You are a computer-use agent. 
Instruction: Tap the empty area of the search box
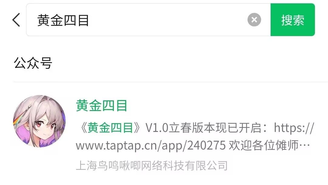click(167, 20)
